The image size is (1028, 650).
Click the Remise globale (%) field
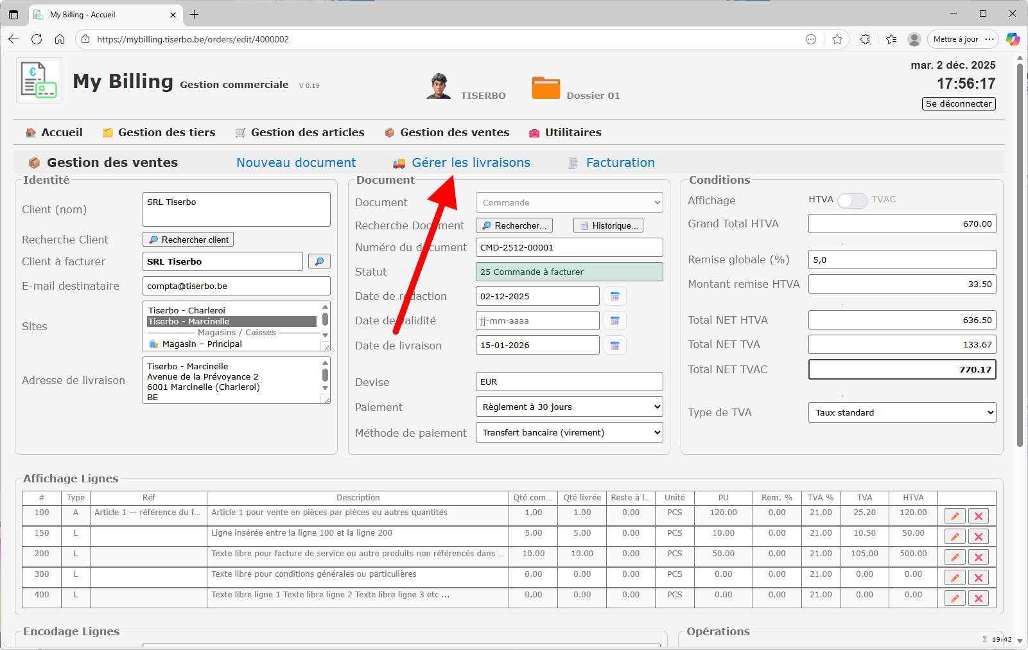tap(902, 260)
